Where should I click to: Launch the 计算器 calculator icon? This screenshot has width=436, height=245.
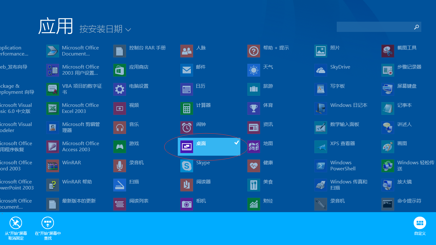[187, 108]
